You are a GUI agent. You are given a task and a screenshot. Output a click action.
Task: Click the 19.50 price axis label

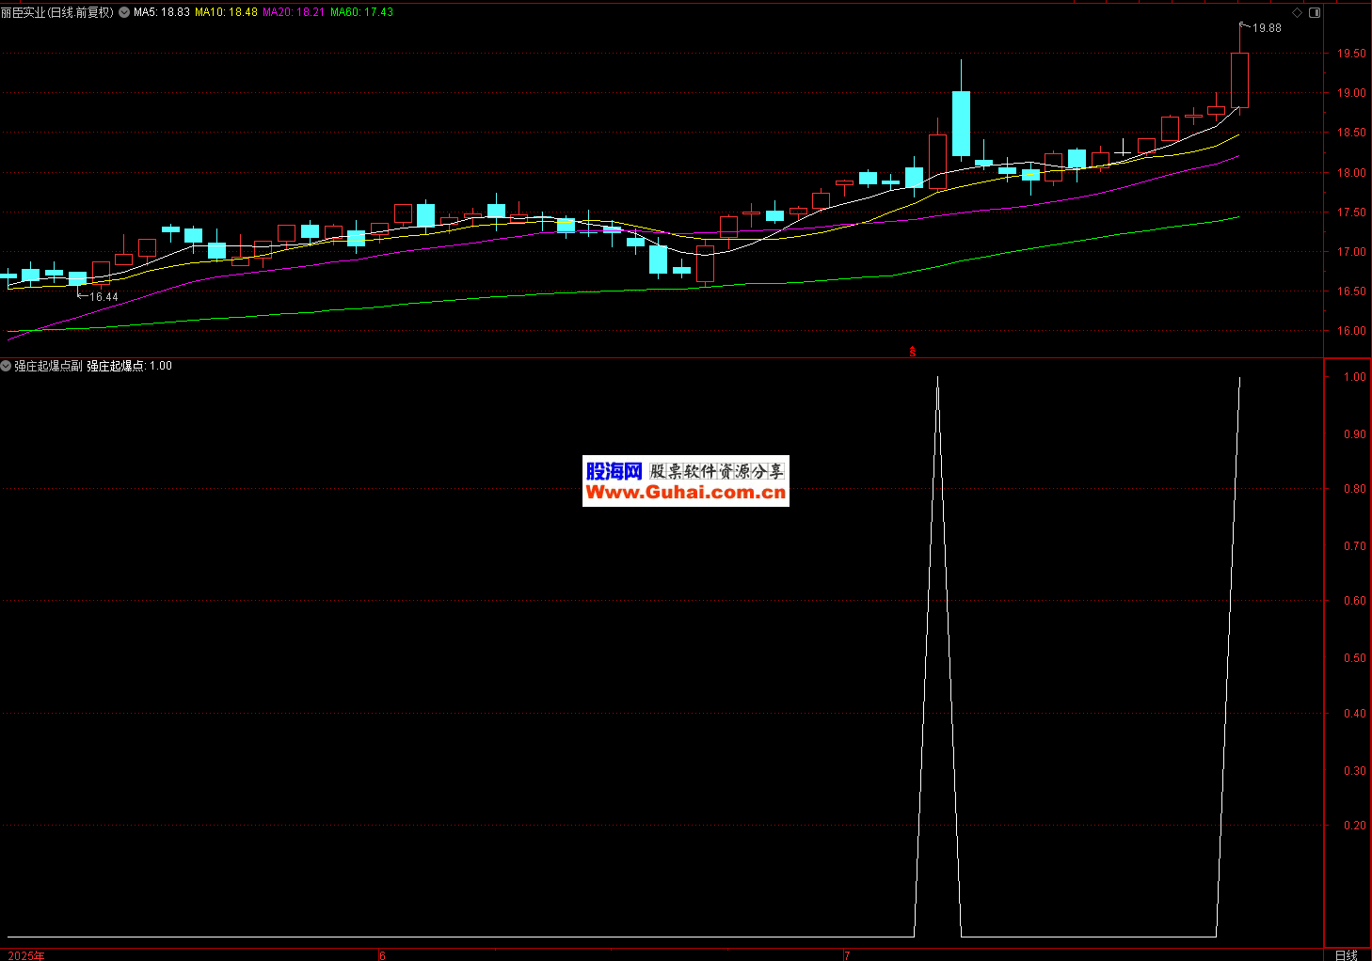(1351, 54)
